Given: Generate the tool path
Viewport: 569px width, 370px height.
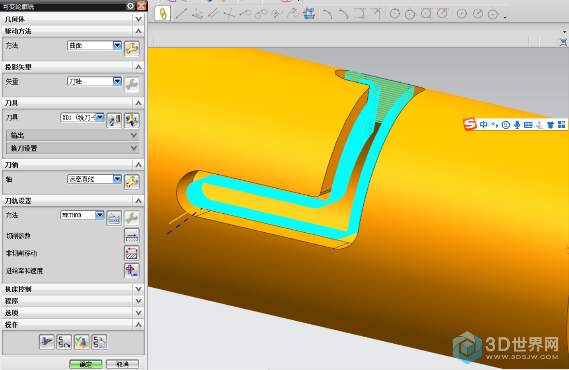Looking at the screenshot, I should click(x=47, y=342).
